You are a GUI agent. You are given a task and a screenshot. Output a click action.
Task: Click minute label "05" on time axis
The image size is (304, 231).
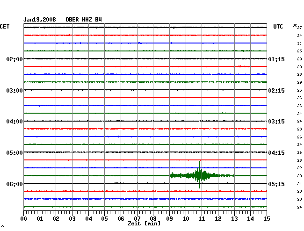point(104,219)
